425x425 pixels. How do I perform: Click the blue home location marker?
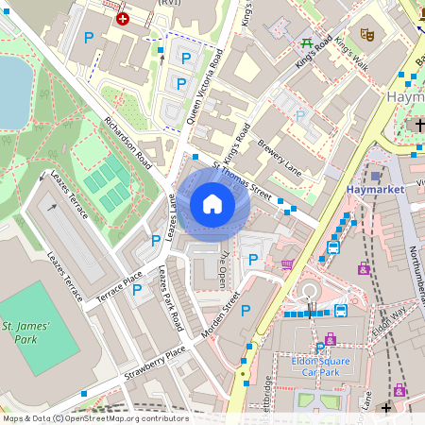coord(212,205)
